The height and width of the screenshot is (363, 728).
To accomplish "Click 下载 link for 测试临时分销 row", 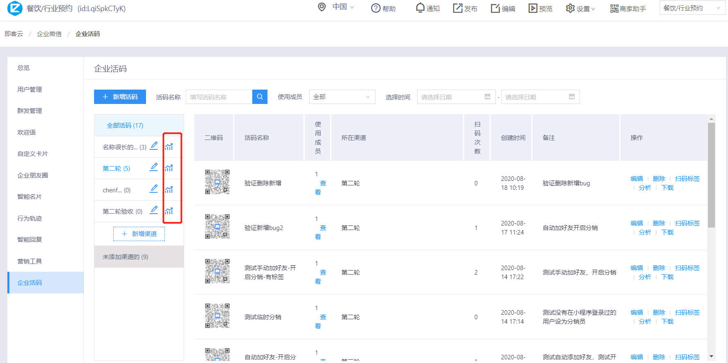I will click(667, 321).
